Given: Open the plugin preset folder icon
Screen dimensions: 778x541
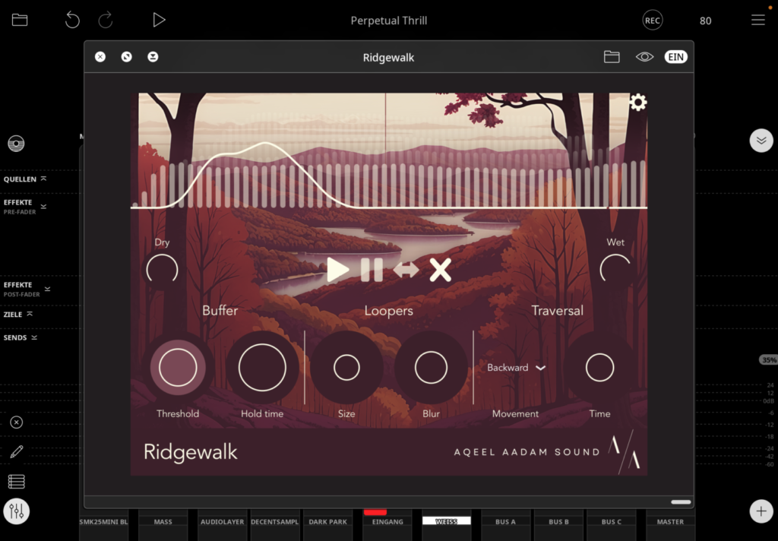Looking at the screenshot, I should point(612,57).
